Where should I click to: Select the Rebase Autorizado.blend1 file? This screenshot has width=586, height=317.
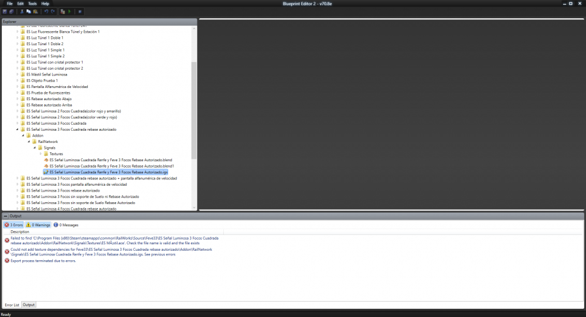pyautogui.click(x=112, y=166)
